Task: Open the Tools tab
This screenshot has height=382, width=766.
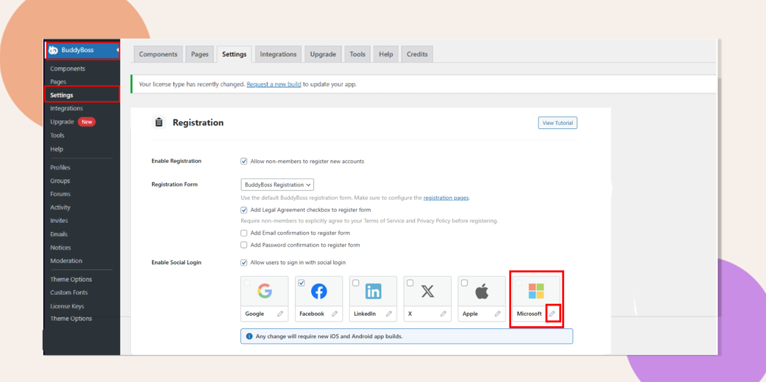Action: [x=358, y=54]
